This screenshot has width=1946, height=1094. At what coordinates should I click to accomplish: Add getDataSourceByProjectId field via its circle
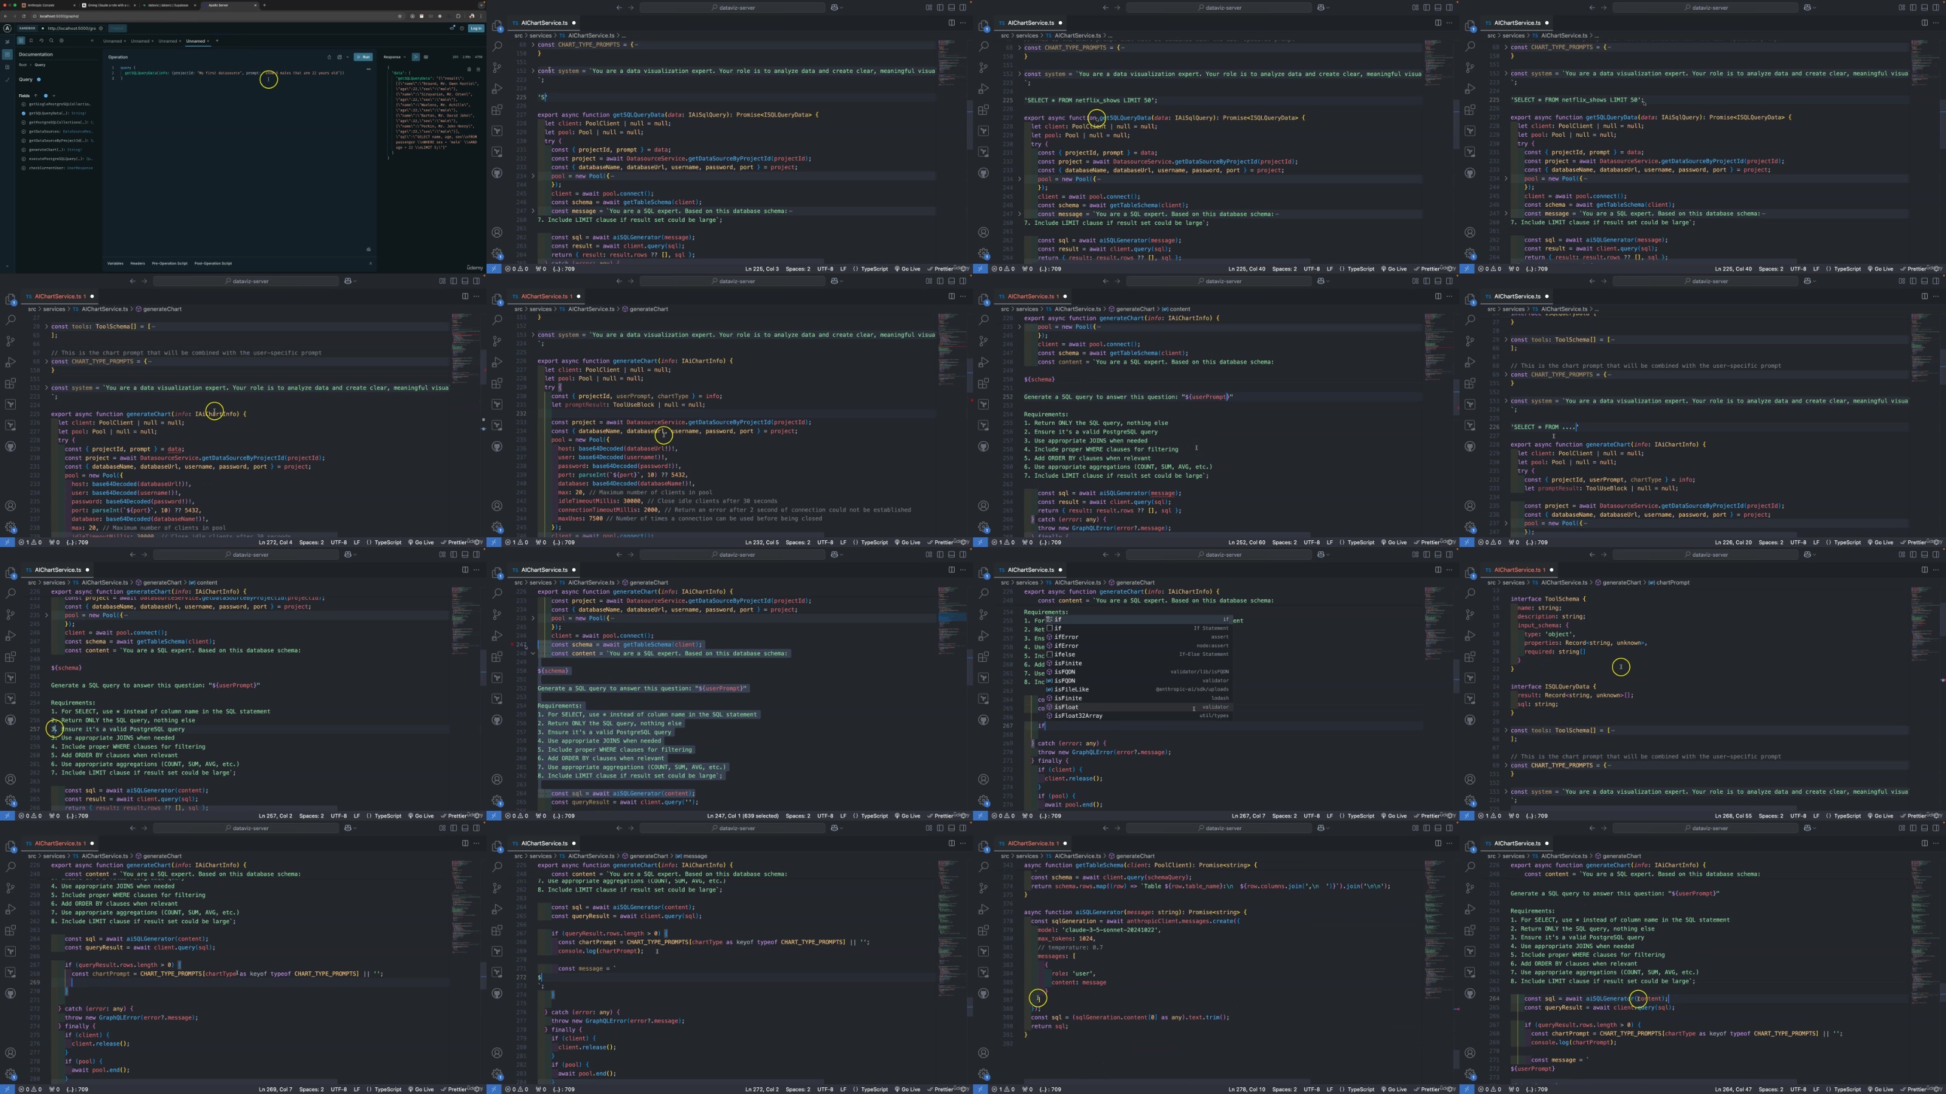pyautogui.click(x=24, y=140)
